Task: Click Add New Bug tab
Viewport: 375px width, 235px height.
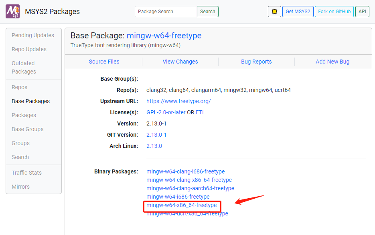Action: click(x=332, y=62)
